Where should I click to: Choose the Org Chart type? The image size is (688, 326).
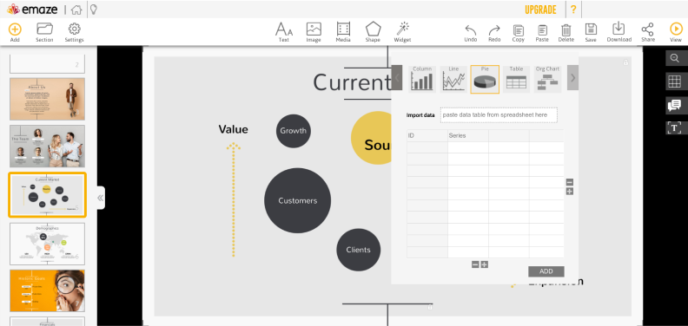pyautogui.click(x=547, y=79)
